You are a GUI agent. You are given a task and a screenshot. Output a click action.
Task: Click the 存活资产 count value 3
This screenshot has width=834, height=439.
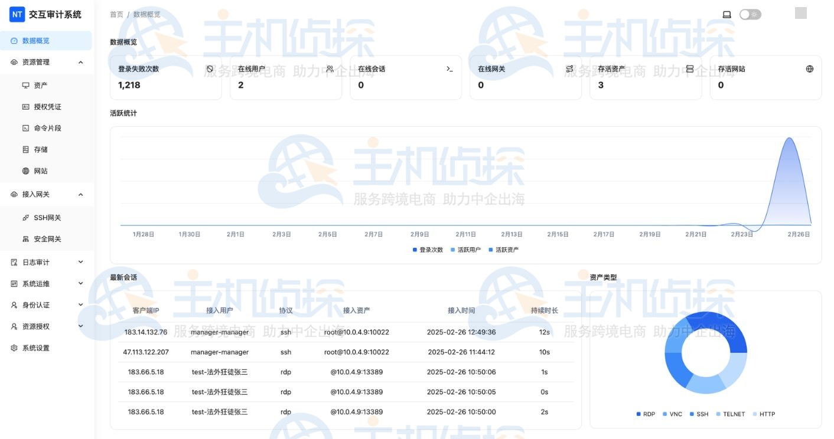[601, 85]
